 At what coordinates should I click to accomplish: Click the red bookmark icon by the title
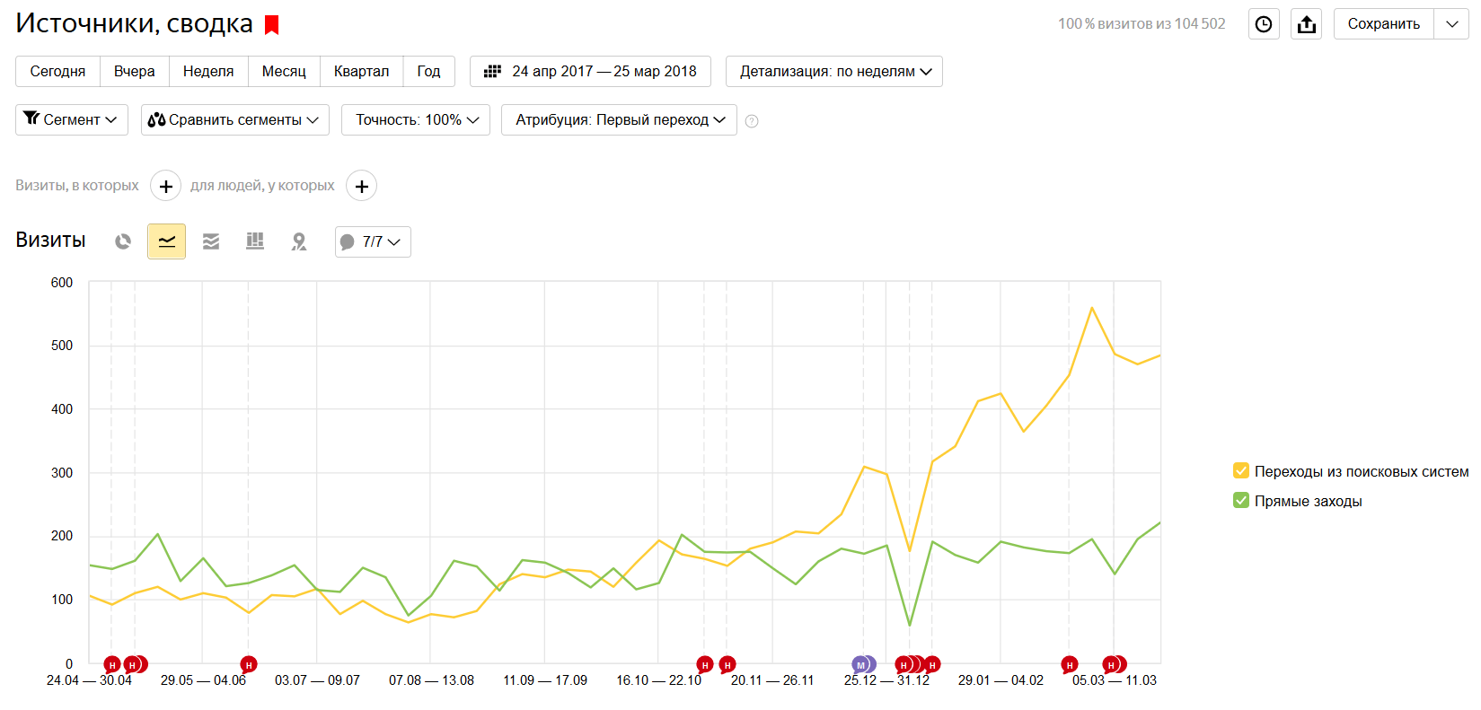[272, 25]
